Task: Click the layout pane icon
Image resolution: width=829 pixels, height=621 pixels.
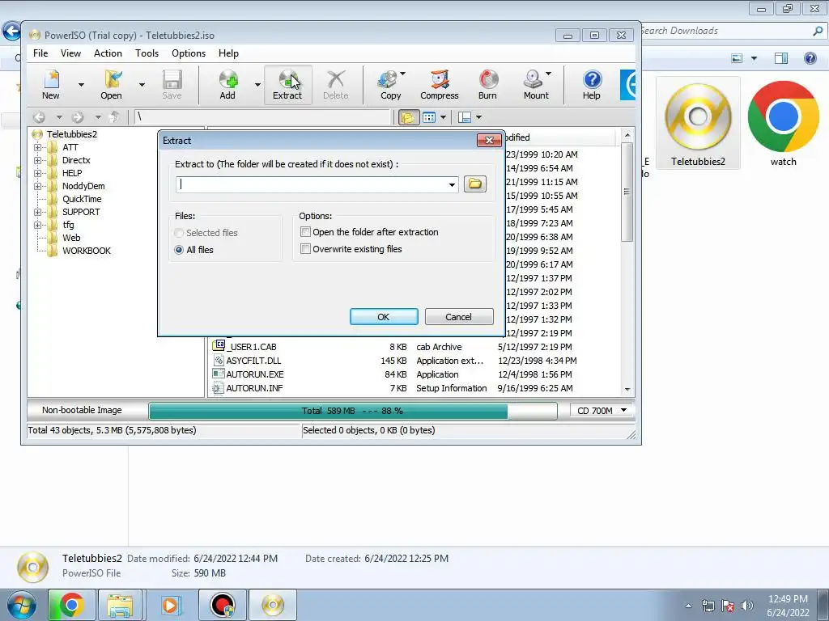Action: 464,117
